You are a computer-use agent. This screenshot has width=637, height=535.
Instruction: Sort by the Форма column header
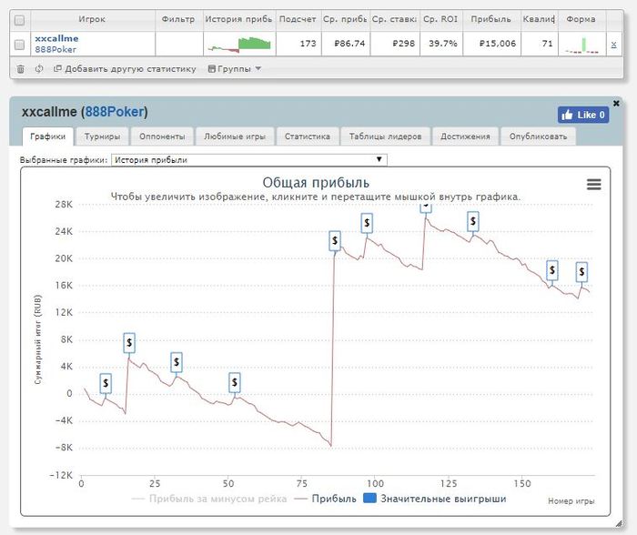pyautogui.click(x=581, y=19)
